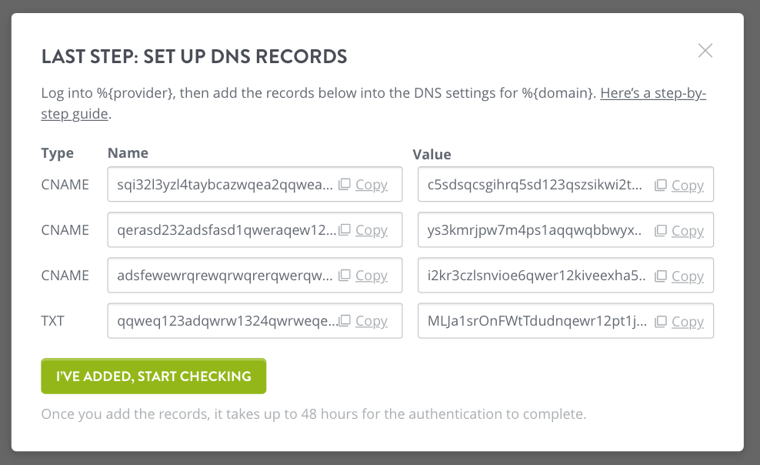The image size is (760, 465).
Task: Select the second CNAME value input field
Action: click(x=531, y=230)
